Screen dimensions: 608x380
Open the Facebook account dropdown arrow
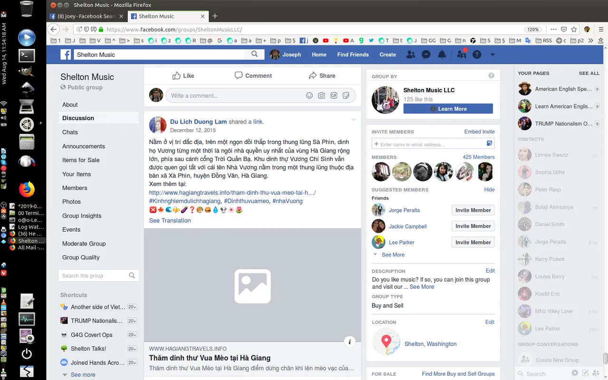493,55
